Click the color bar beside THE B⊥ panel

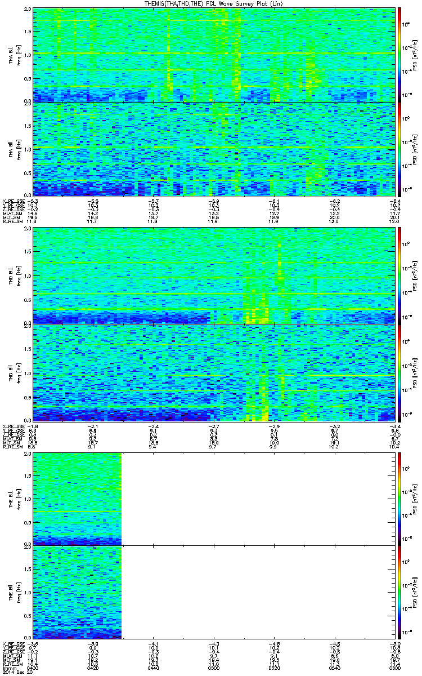click(400, 498)
